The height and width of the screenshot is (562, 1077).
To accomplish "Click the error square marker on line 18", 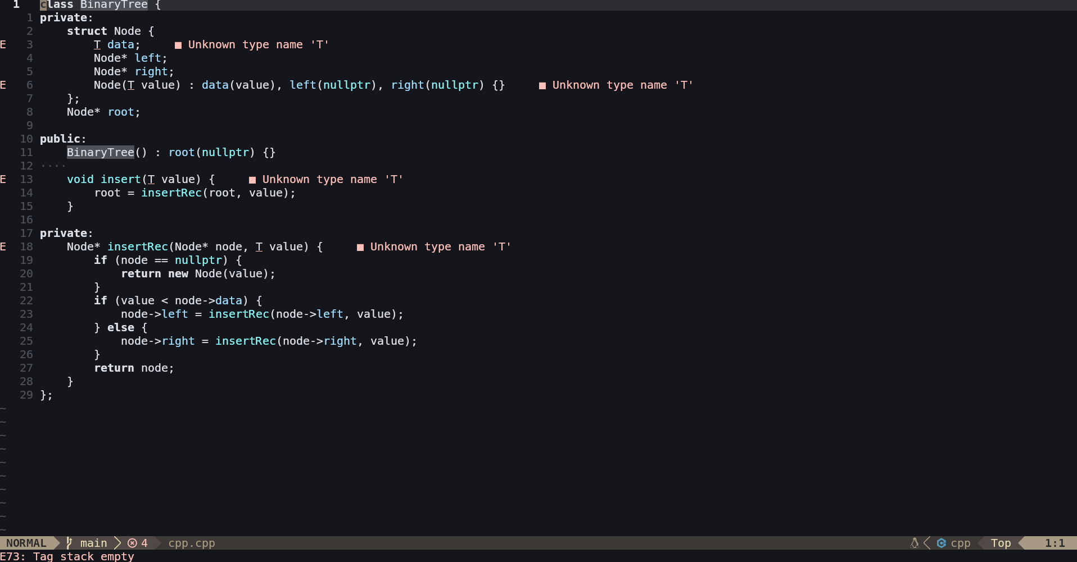I will (x=360, y=247).
